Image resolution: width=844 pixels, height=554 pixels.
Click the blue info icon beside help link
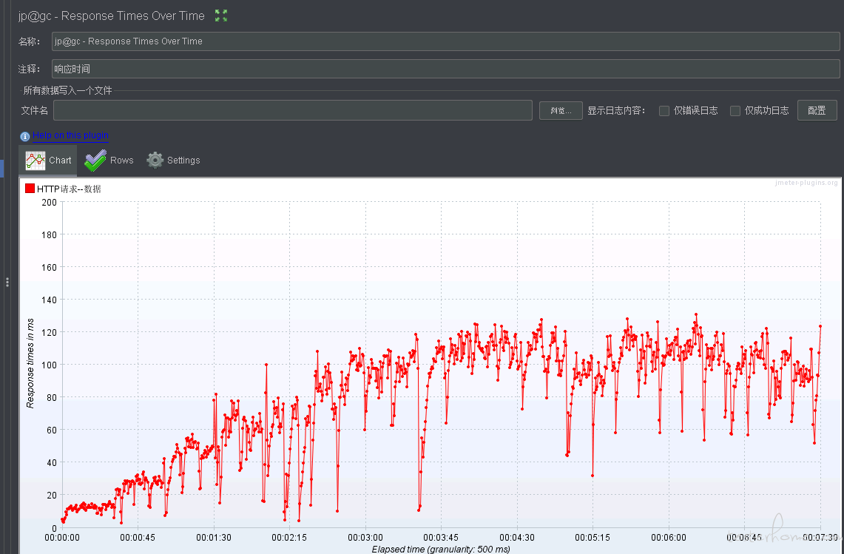pyautogui.click(x=24, y=136)
